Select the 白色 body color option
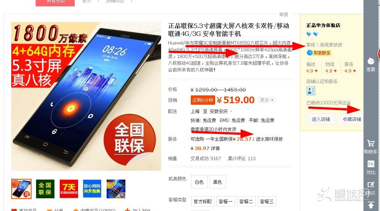Viewport: 380px width, 211px height. click(x=199, y=182)
